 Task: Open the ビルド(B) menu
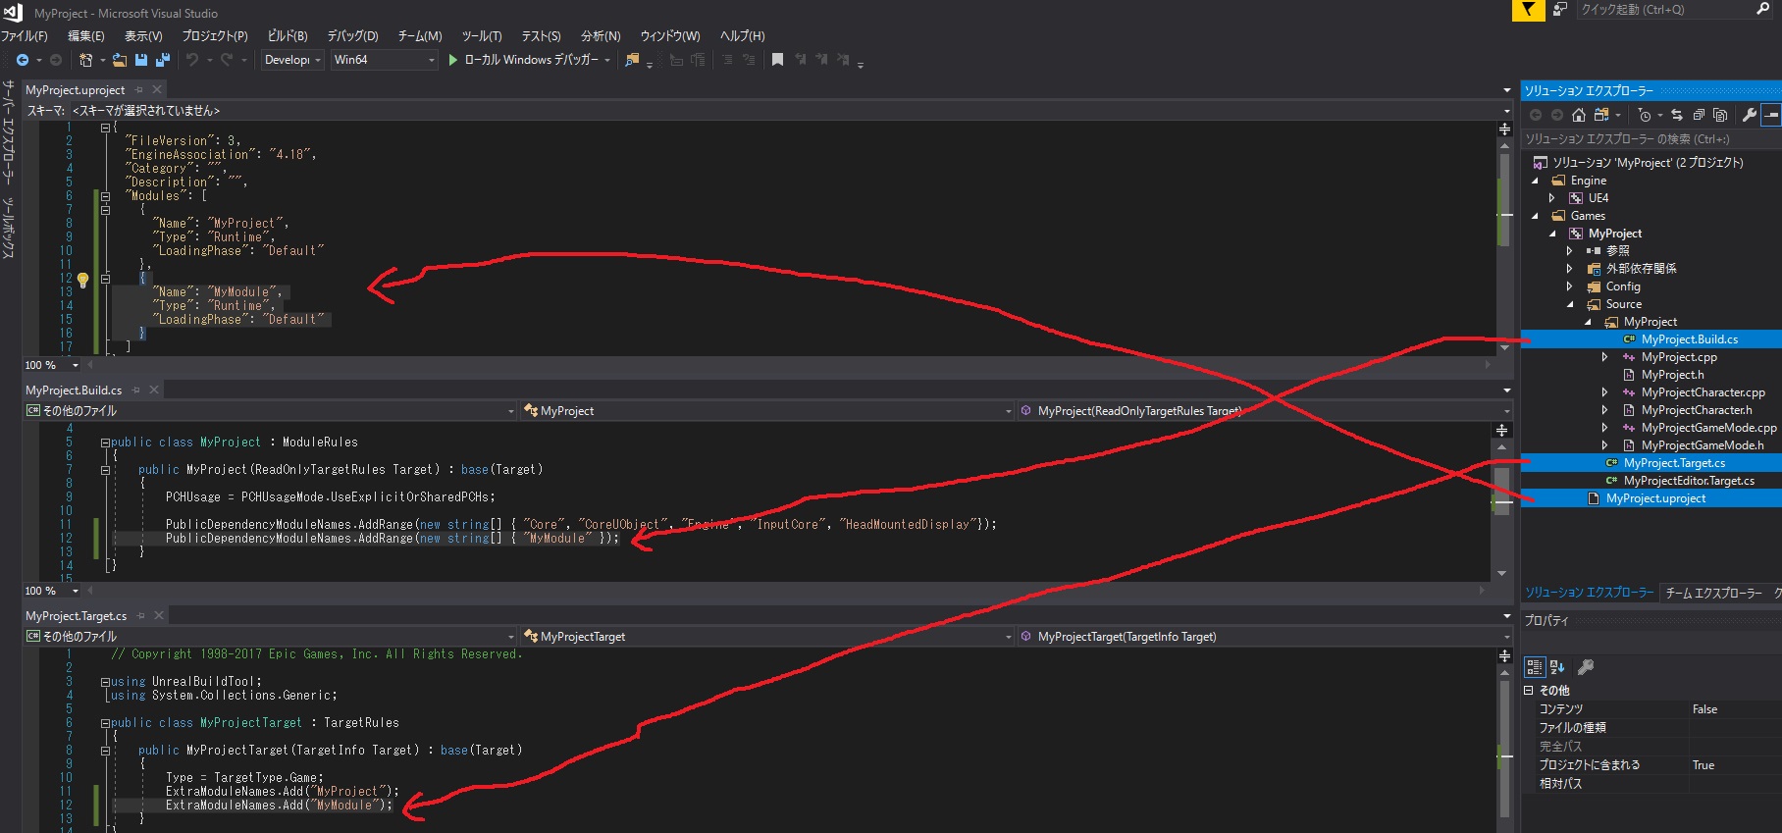(x=288, y=35)
